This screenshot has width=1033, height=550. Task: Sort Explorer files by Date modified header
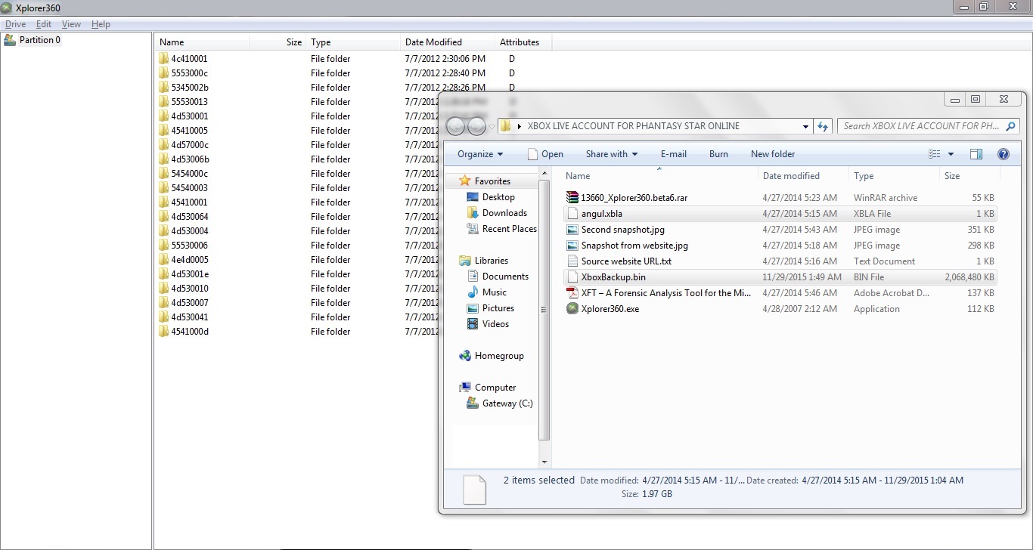803,176
